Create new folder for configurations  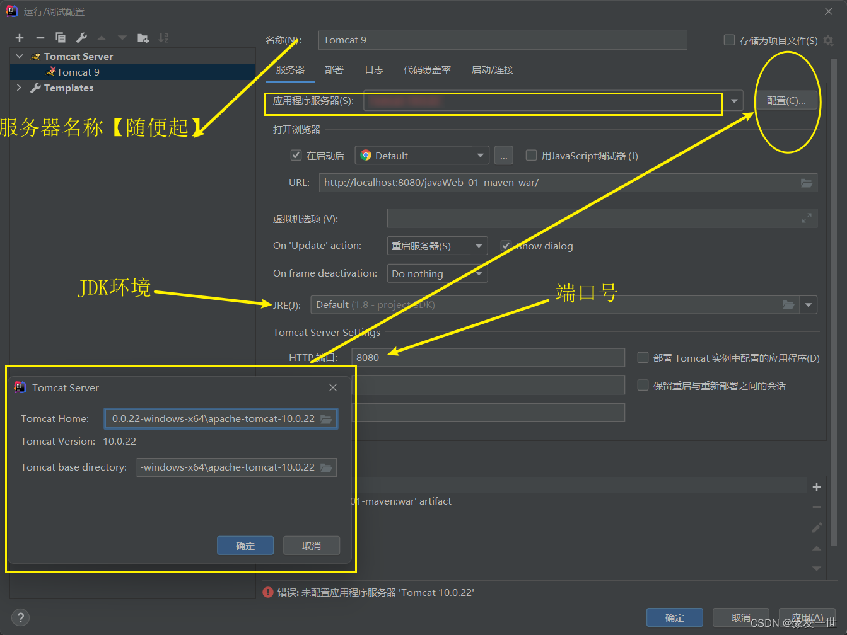point(143,38)
